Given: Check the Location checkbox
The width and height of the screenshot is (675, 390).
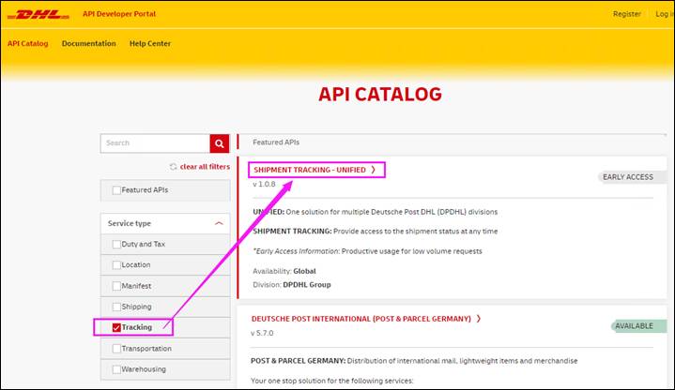Looking at the screenshot, I should pos(116,265).
